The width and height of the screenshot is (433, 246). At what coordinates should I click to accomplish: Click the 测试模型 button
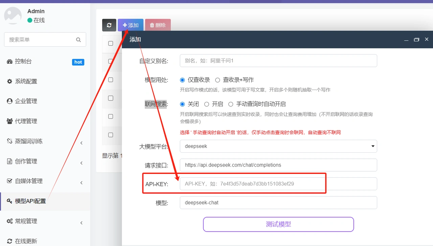(278, 224)
